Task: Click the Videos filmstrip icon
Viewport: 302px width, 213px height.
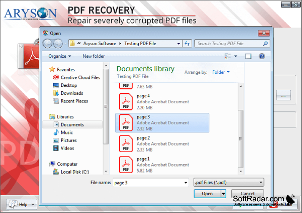Action: 56,148
